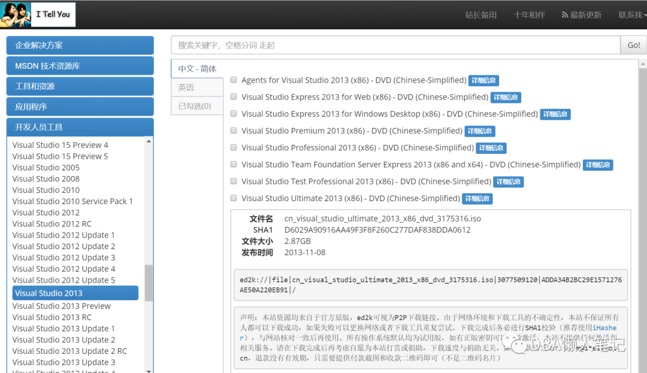Expand the MSDN 技术资源库 category
The height and width of the screenshot is (373, 647).
point(80,66)
